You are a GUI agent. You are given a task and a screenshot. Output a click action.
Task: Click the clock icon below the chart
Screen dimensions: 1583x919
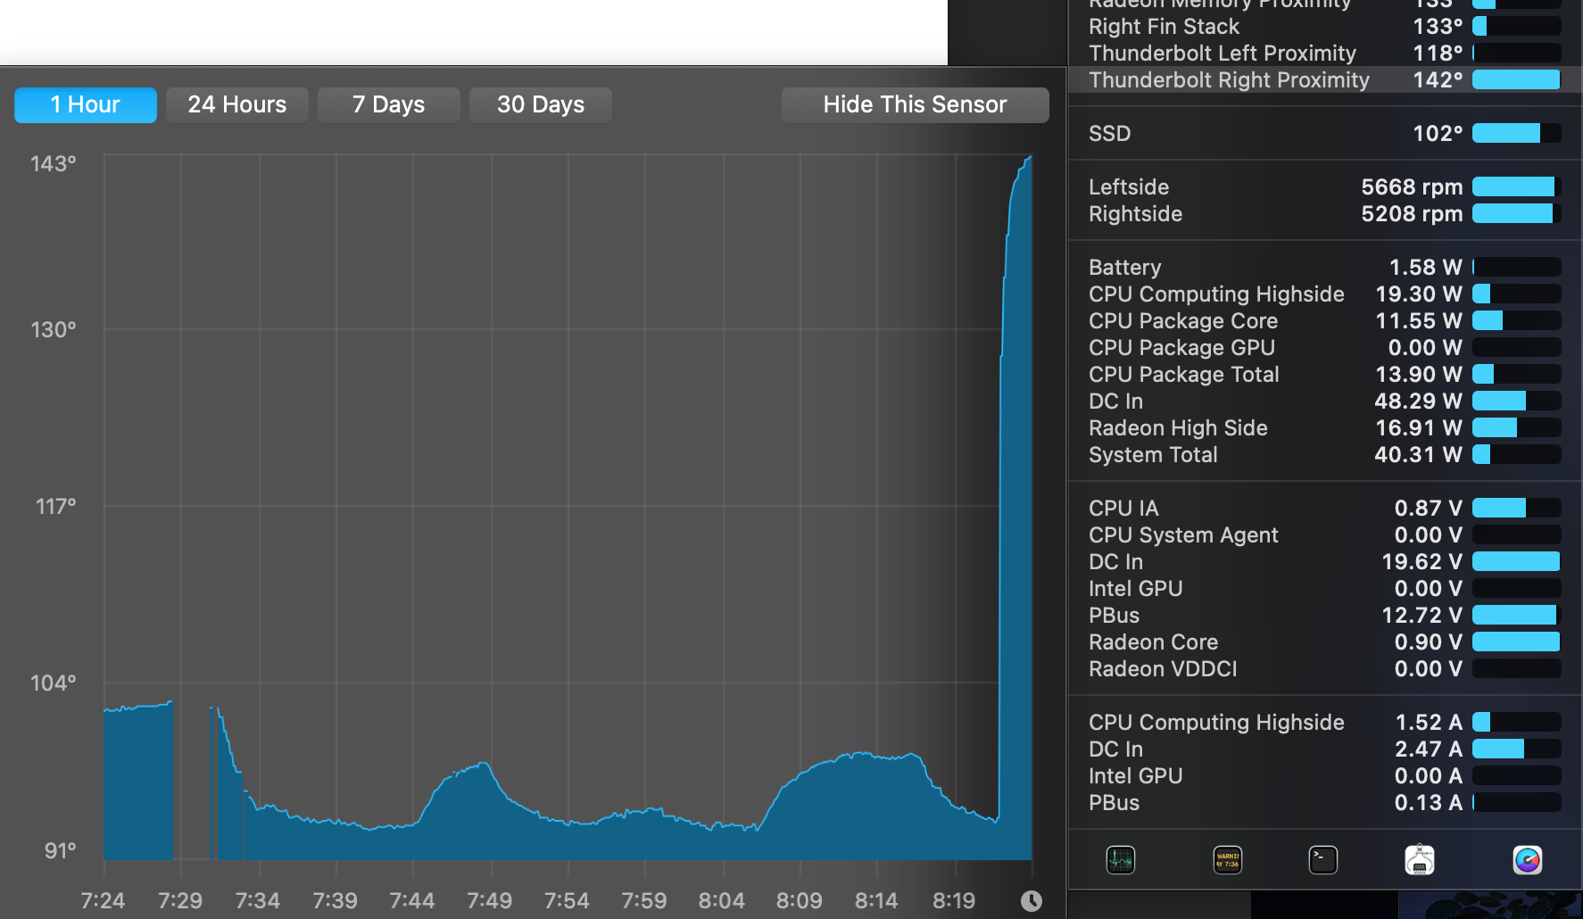tap(1032, 900)
